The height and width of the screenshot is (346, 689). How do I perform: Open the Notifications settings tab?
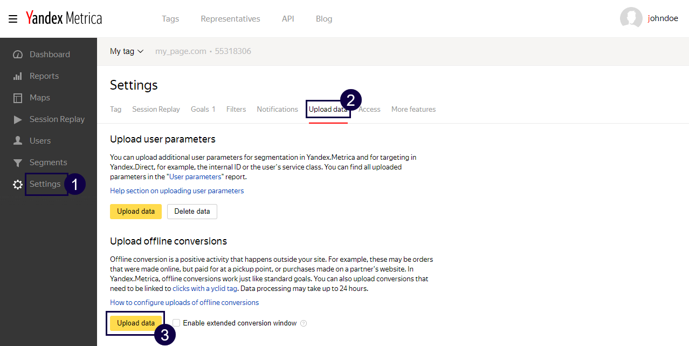click(x=277, y=109)
